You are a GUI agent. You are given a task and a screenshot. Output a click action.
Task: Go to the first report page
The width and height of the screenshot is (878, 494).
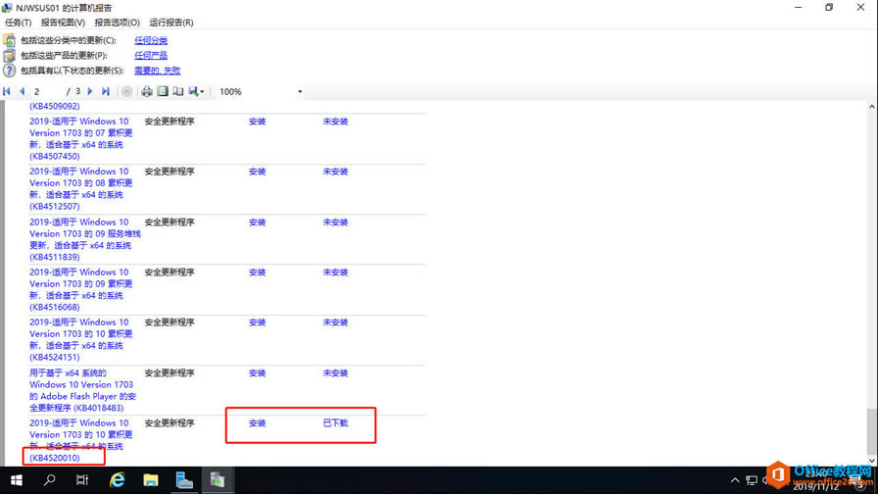click(x=7, y=91)
